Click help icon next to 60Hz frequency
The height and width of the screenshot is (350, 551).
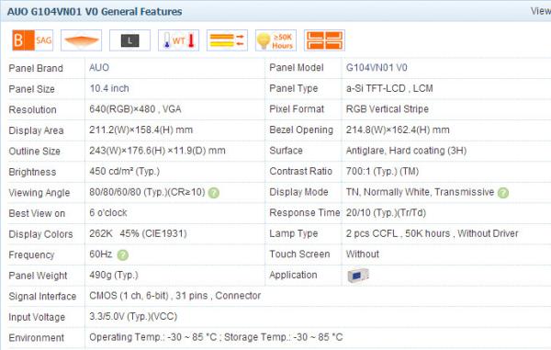pos(123,254)
